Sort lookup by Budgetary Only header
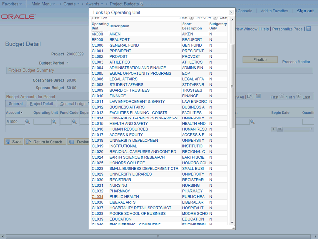This screenshot has width=318, height=239. 218,26
